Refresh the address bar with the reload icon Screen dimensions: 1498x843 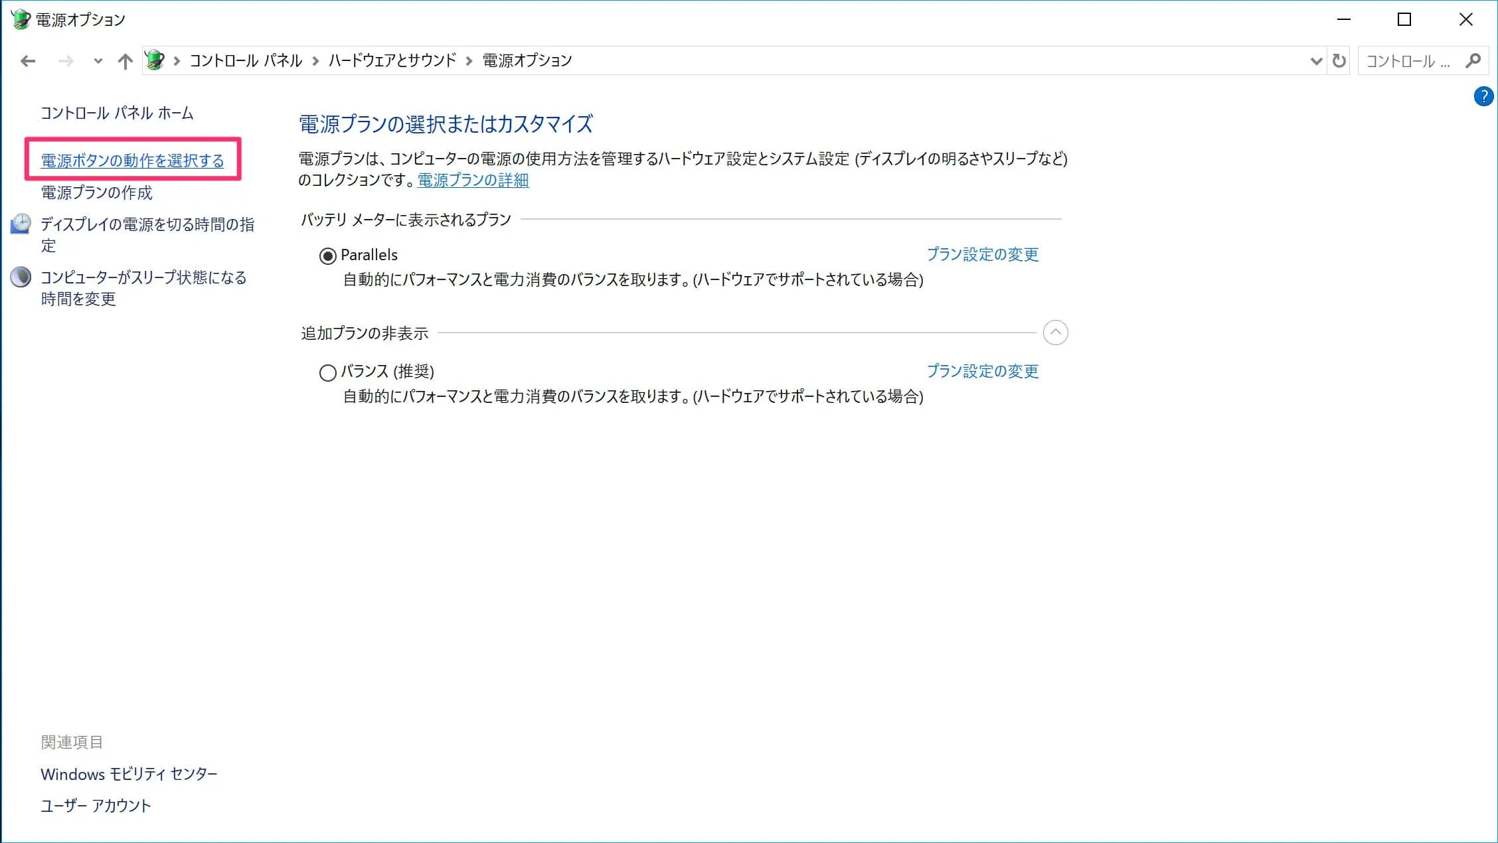click(x=1339, y=61)
